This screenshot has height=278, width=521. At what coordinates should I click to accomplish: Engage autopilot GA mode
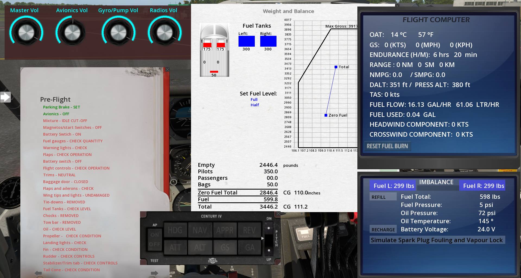pos(249,247)
